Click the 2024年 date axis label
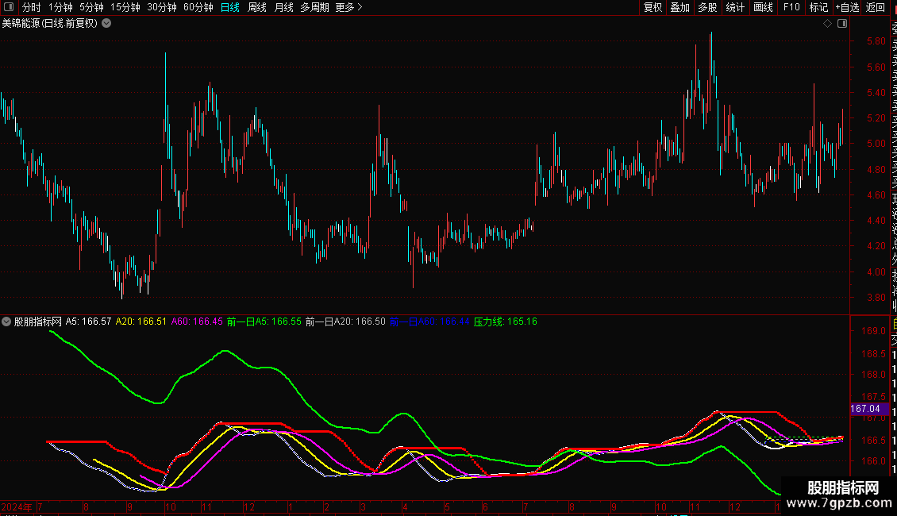Viewport: 897px width, 516px height. tap(17, 506)
